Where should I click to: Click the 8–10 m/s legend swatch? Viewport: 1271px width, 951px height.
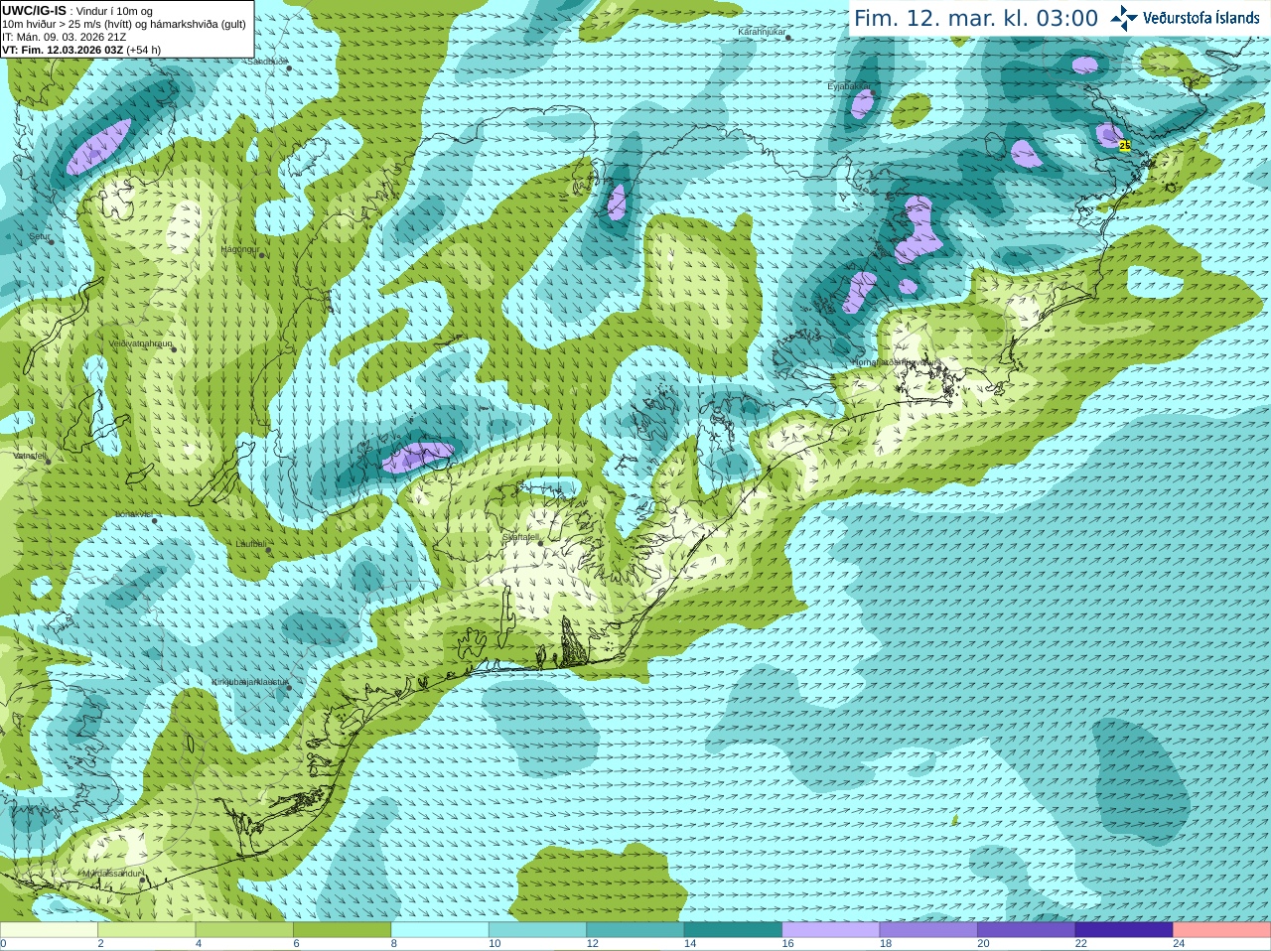point(440,930)
